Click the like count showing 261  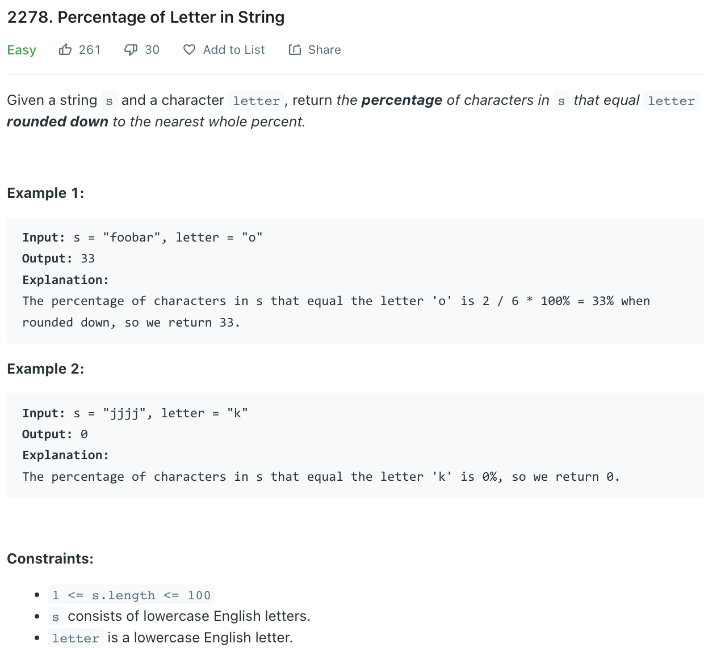(x=90, y=50)
